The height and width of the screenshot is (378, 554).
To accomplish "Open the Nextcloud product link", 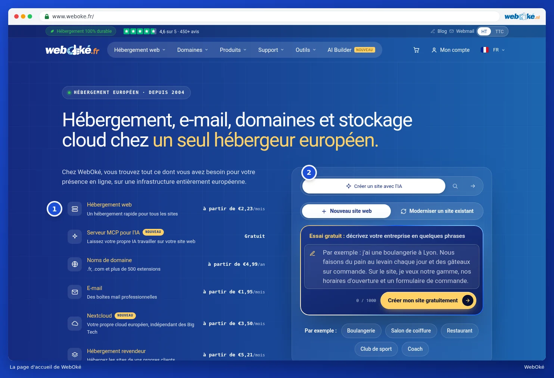I will pos(99,316).
